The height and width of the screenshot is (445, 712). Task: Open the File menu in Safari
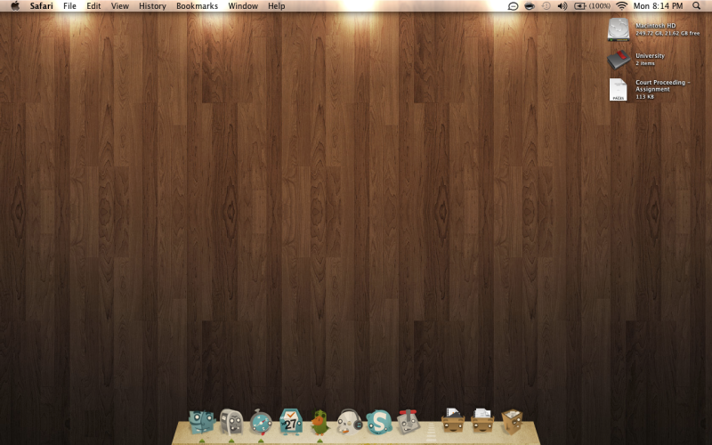click(69, 6)
